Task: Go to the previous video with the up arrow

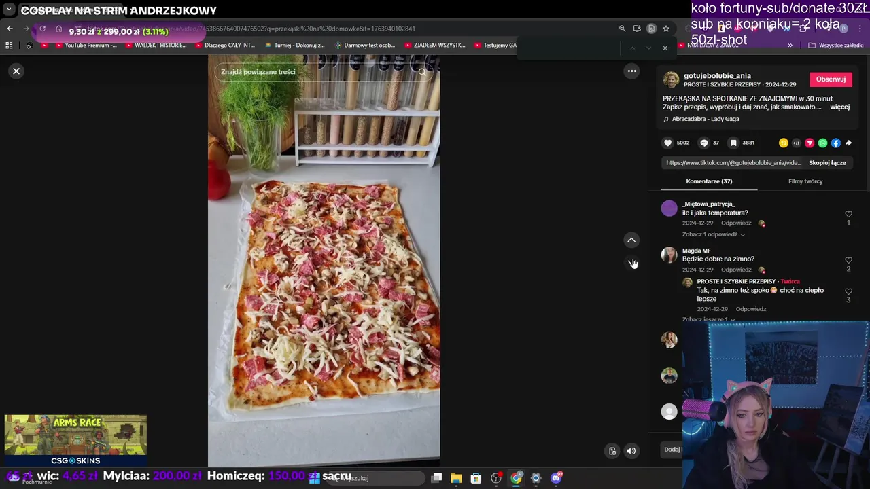Action: click(x=631, y=240)
